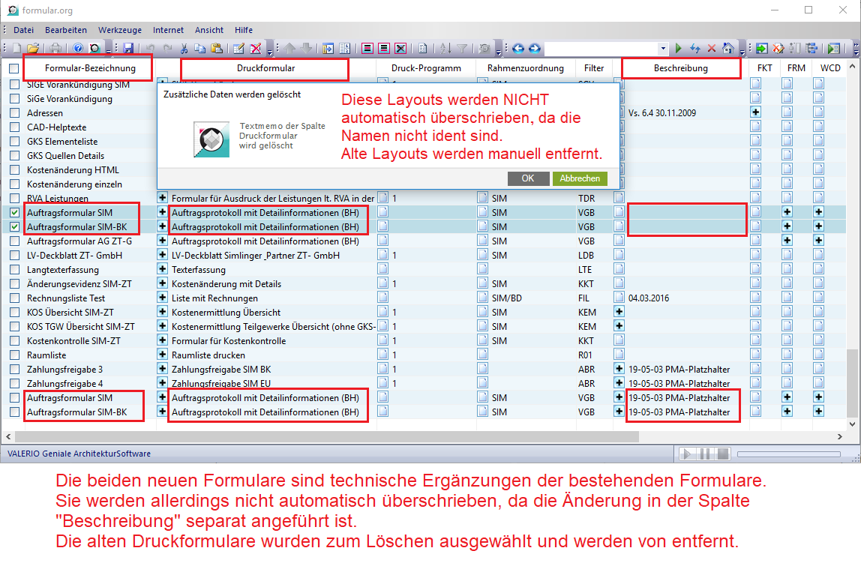Toggle the select-all checkbox in table header
The image size is (861, 563).
(x=14, y=68)
